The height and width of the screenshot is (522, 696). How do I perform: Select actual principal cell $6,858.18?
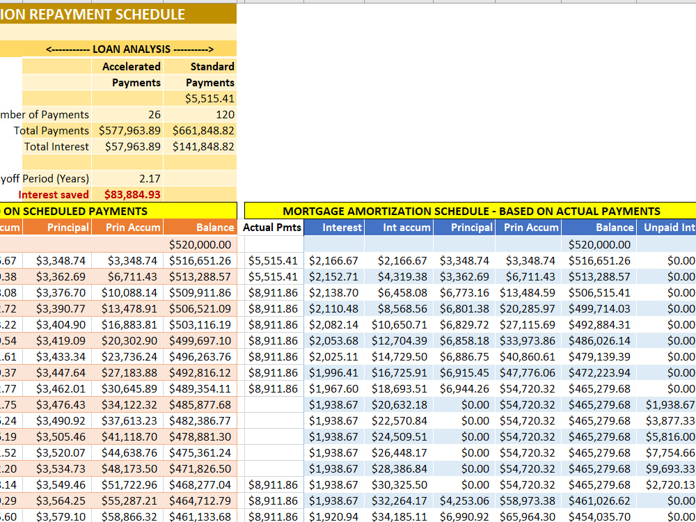[x=464, y=340]
